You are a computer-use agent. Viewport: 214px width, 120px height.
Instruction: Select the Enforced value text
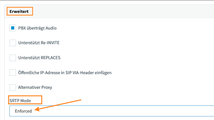point(23,111)
